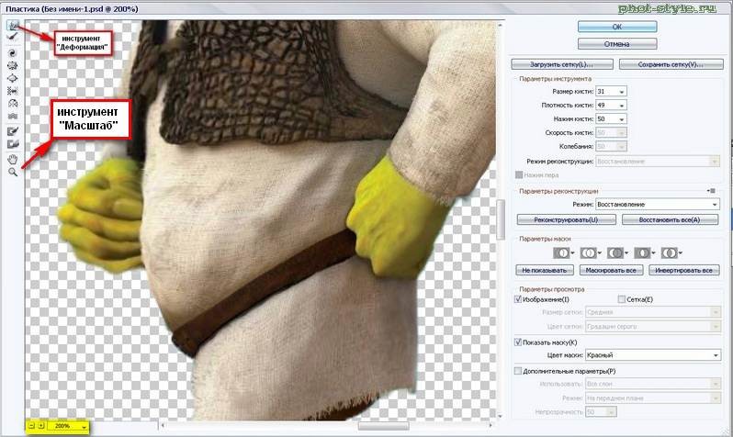Open the Плотность кисти dropdown arrow
Screen dimensions: 733x437
[621, 106]
